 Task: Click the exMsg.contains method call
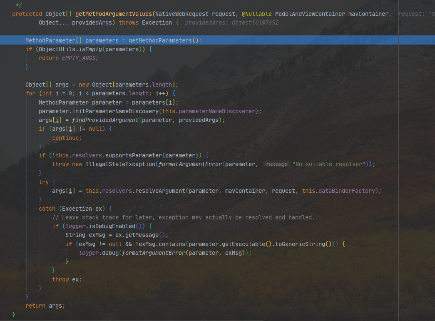click(162, 244)
